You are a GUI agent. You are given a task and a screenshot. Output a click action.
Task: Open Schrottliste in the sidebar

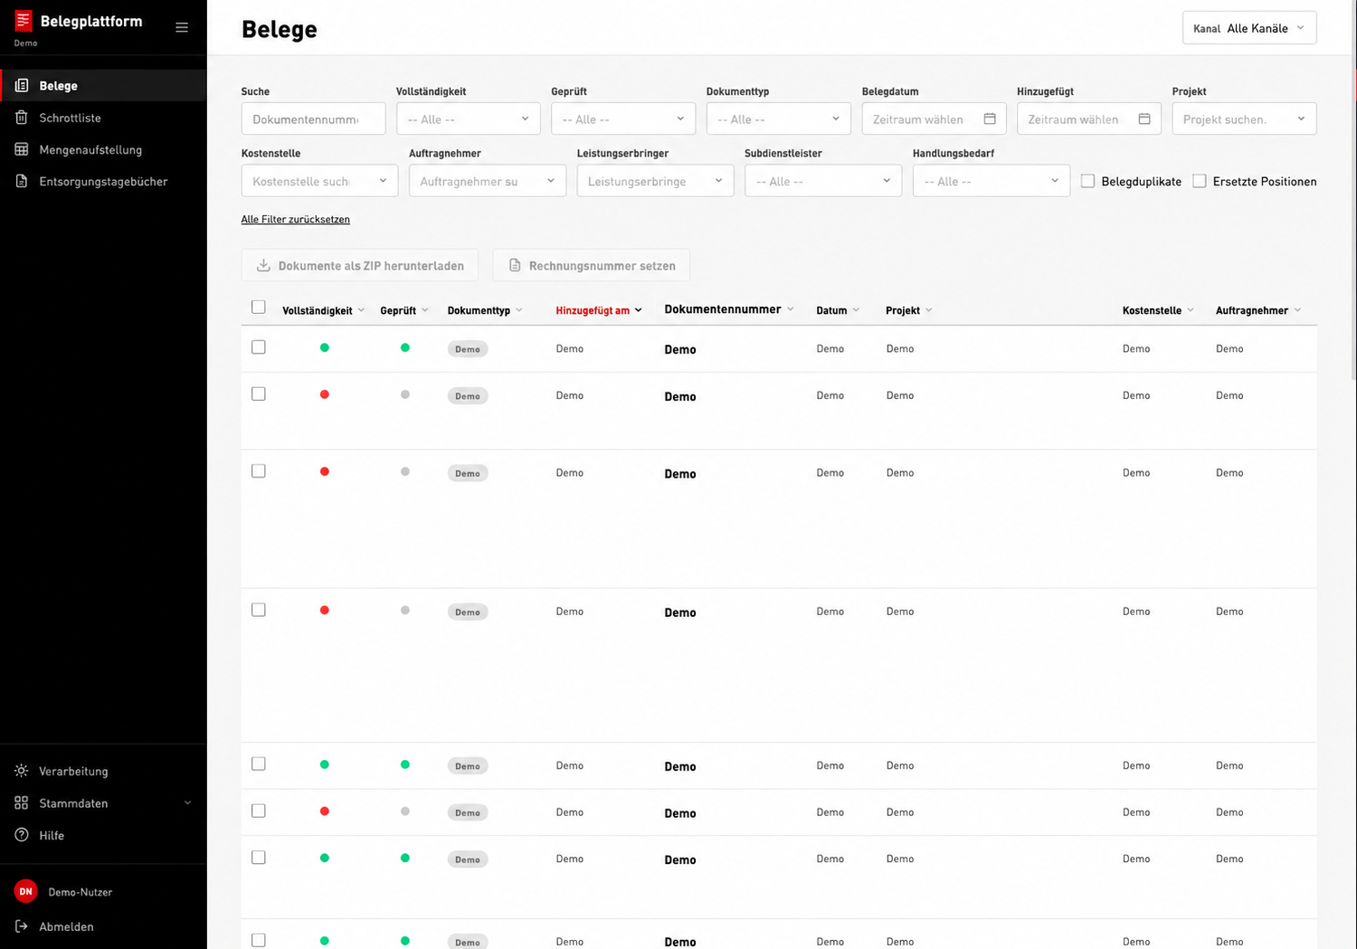click(x=103, y=118)
